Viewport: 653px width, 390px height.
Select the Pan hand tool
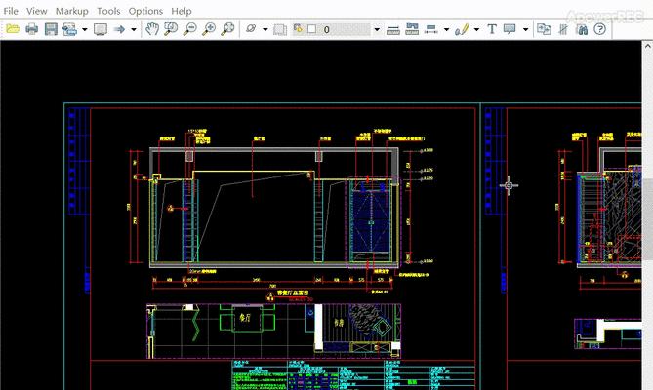coord(152,29)
